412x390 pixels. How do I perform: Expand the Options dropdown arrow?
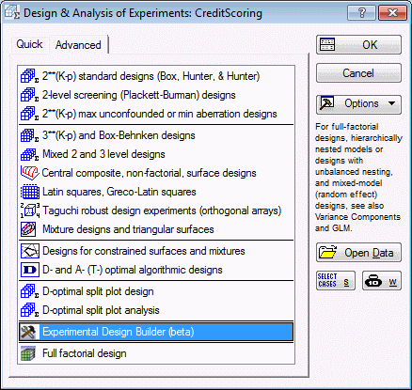(x=391, y=103)
